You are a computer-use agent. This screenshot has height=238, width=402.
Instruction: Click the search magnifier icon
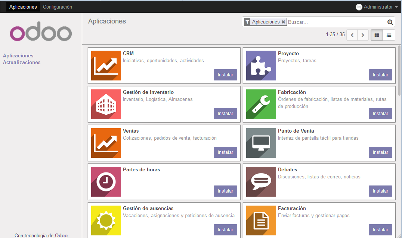tap(390, 22)
